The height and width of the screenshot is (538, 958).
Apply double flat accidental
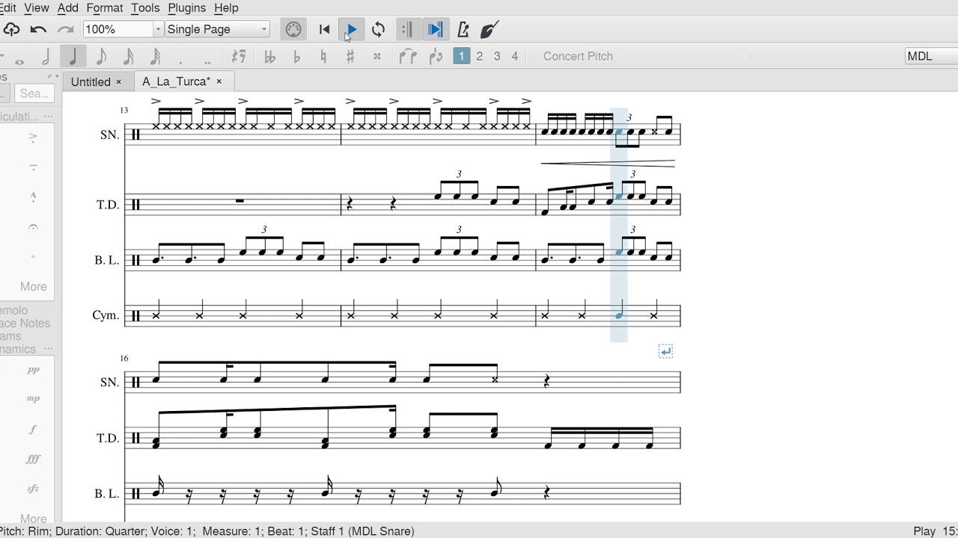(x=269, y=56)
